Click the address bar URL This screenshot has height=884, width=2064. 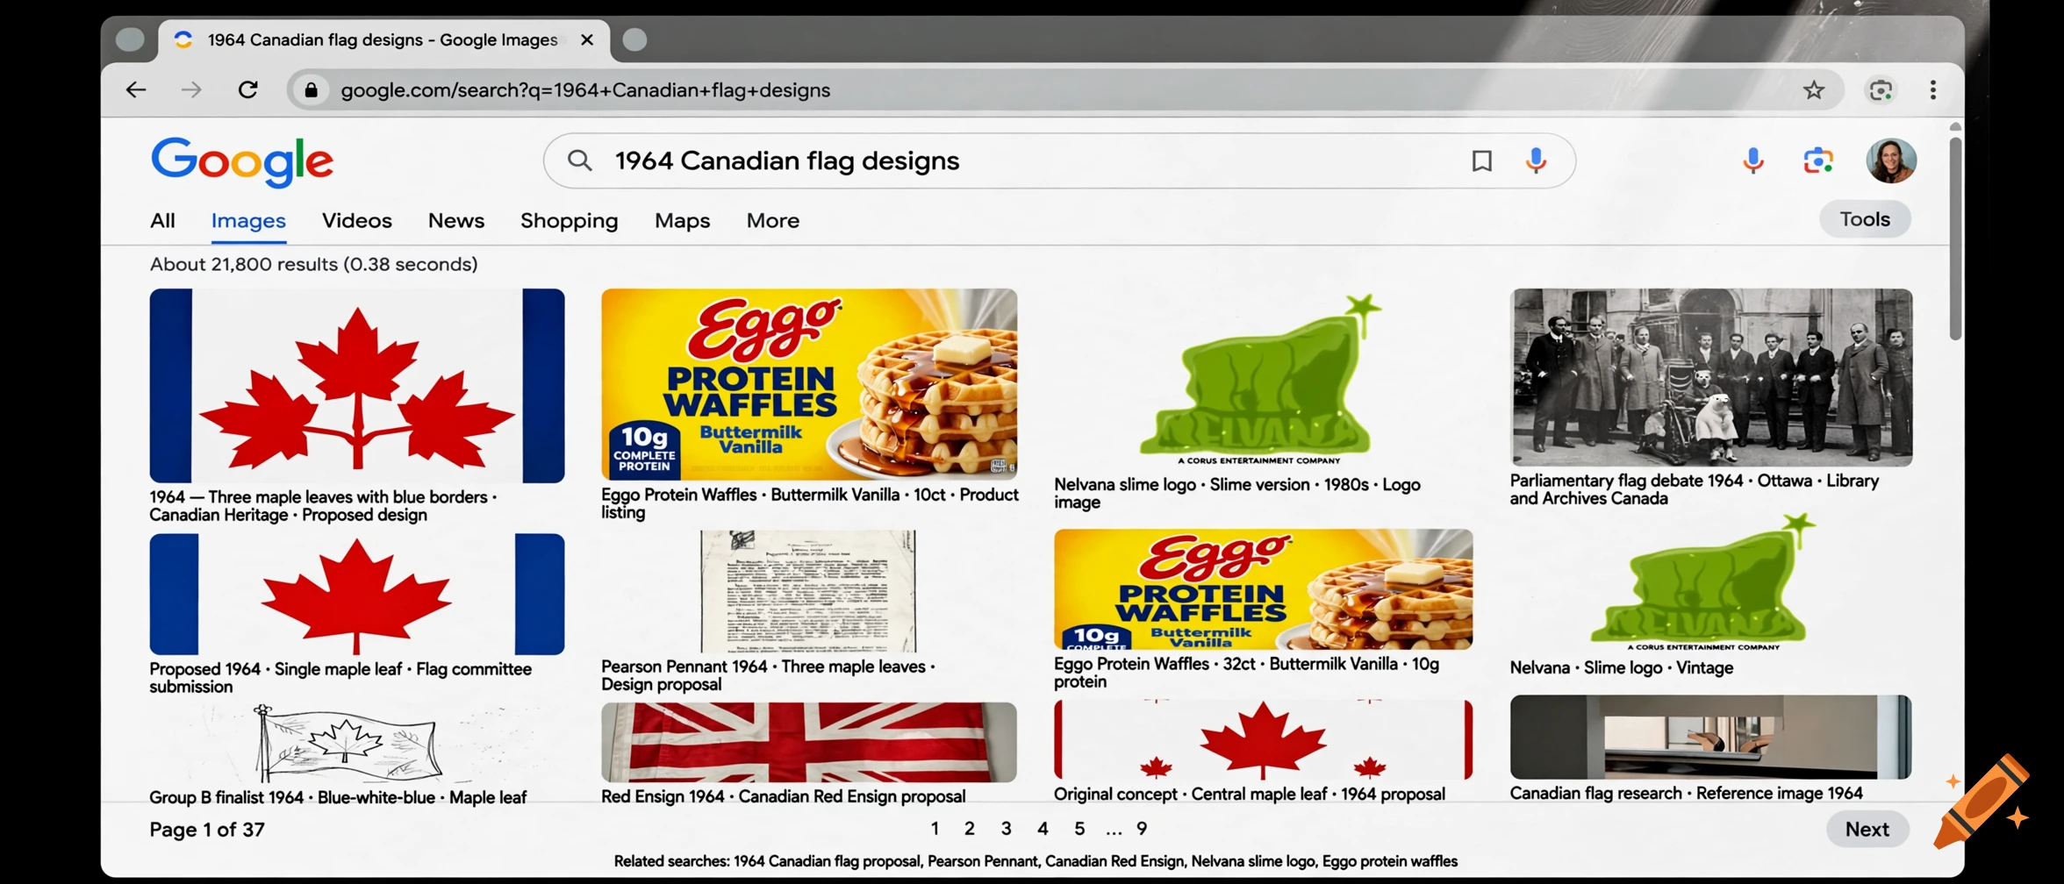pos(585,89)
